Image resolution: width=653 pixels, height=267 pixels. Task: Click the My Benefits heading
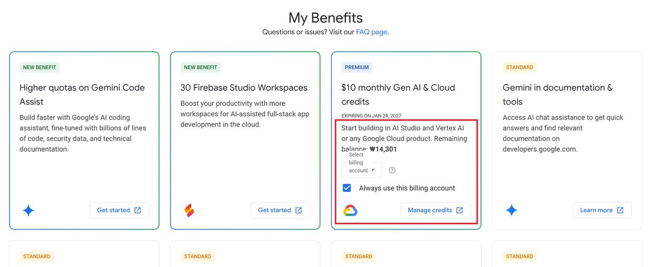point(325,17)
